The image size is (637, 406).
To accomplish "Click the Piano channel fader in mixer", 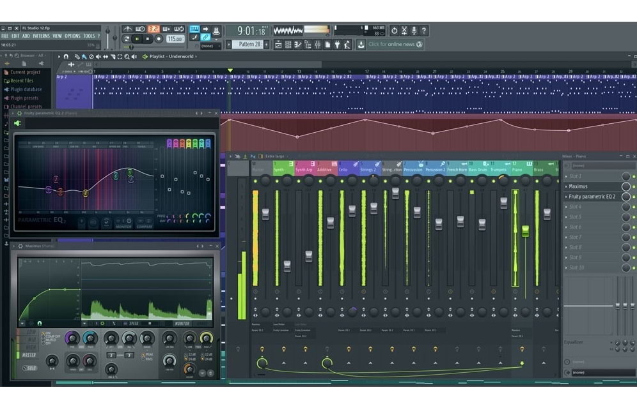I will (x=525, y=231).
